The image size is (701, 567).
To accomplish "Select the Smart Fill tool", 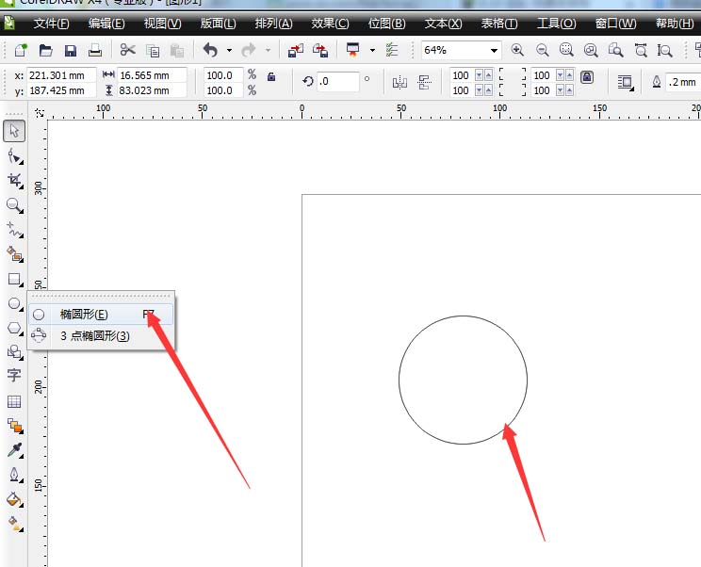I will [14, 254].
